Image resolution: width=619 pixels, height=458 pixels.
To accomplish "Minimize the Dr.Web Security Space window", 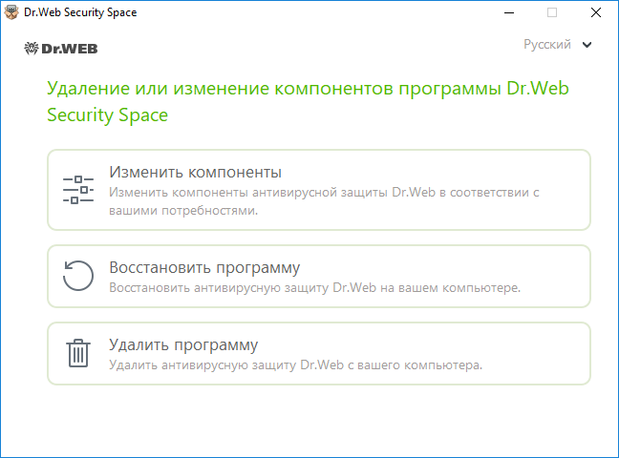I will (x=509, y=12).
